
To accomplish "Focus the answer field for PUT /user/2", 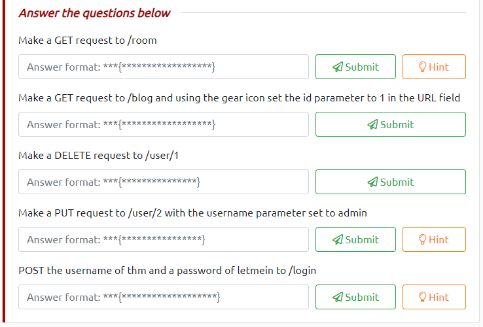I will point(164,239).
